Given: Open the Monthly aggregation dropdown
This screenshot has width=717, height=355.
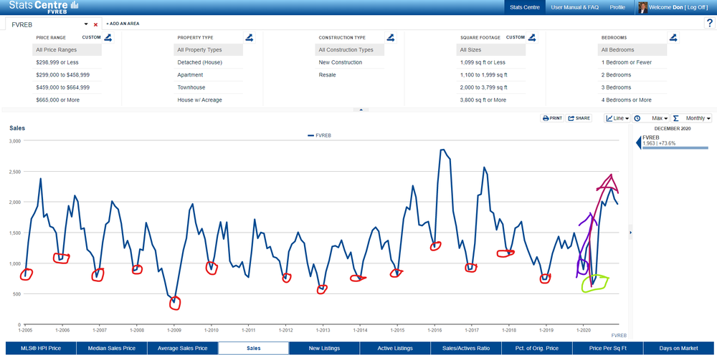Looking at the screenshot, I should (691, 118).
